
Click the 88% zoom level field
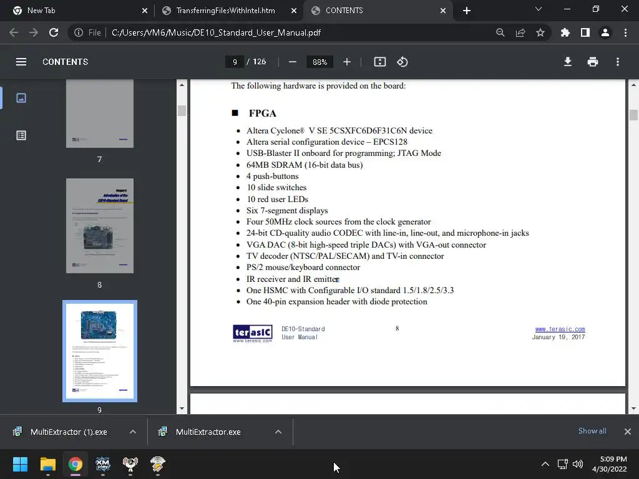pyautogui.click(x=320, y=62)
